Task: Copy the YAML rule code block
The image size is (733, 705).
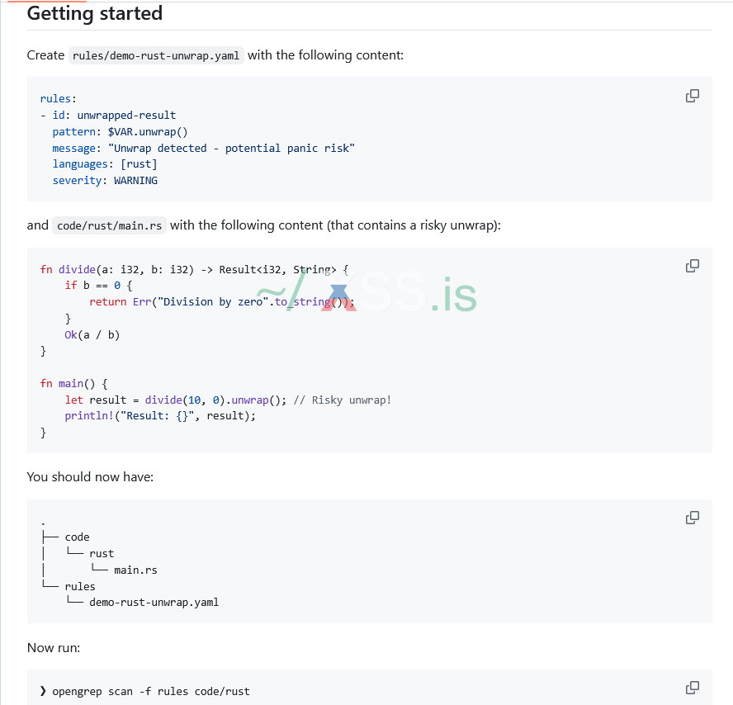Action: click(693, 96)
